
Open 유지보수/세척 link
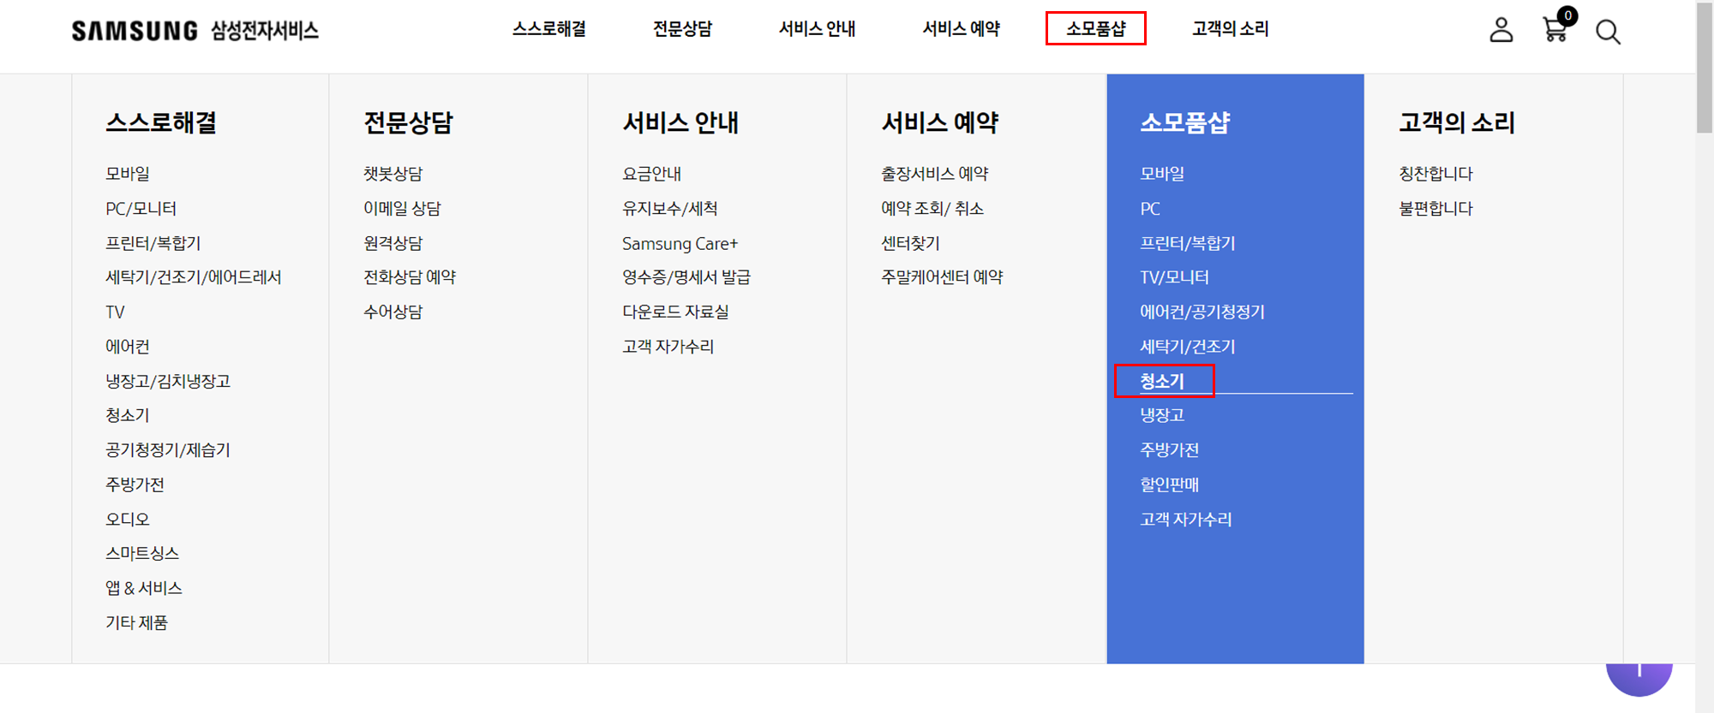[x=670, y=209]
